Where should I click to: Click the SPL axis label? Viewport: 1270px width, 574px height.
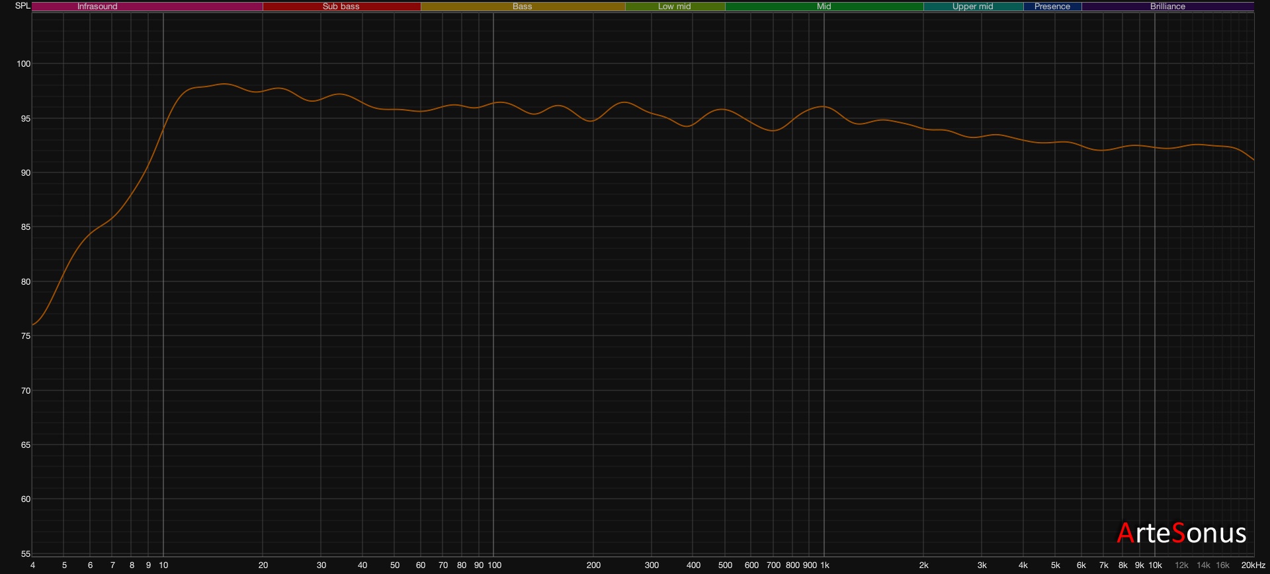click(22, 6)
